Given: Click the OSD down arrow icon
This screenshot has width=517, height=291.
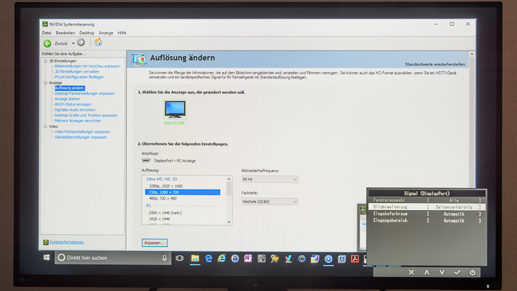Looking at the screenshot, I should [x=442, y=272].
